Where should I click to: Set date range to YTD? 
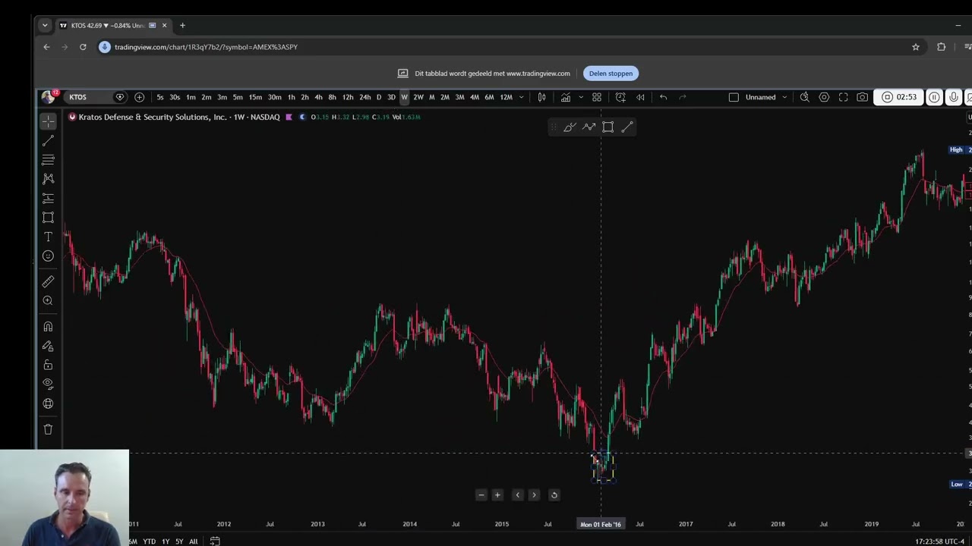point(150,541)
